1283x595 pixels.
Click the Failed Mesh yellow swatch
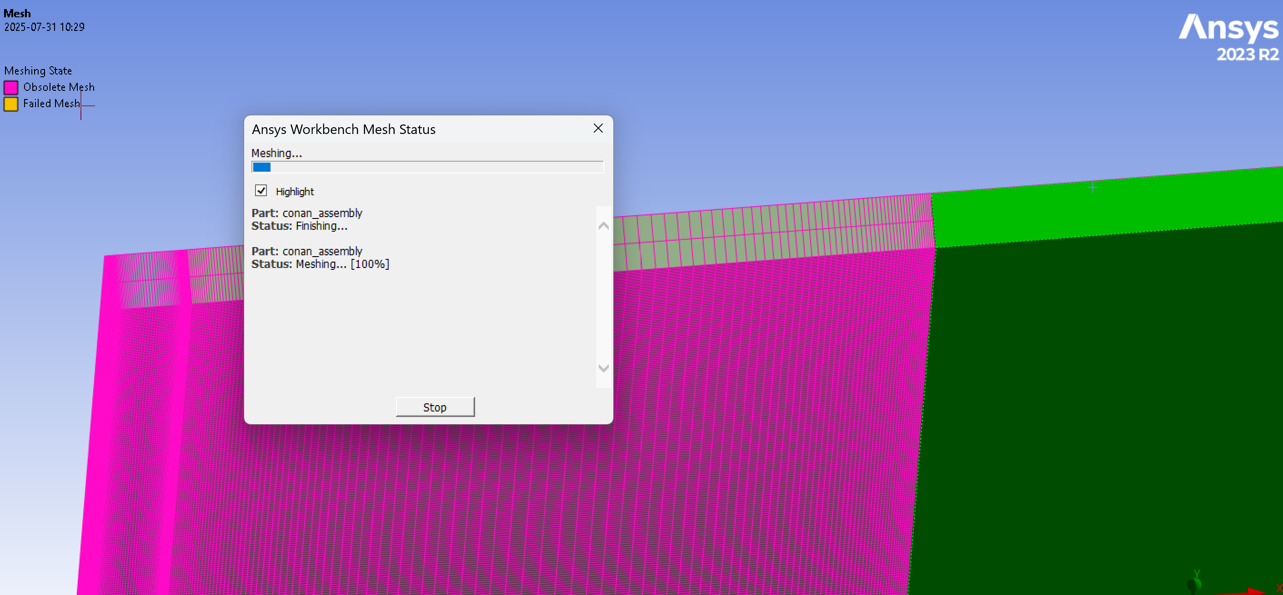tap(11, 104)
